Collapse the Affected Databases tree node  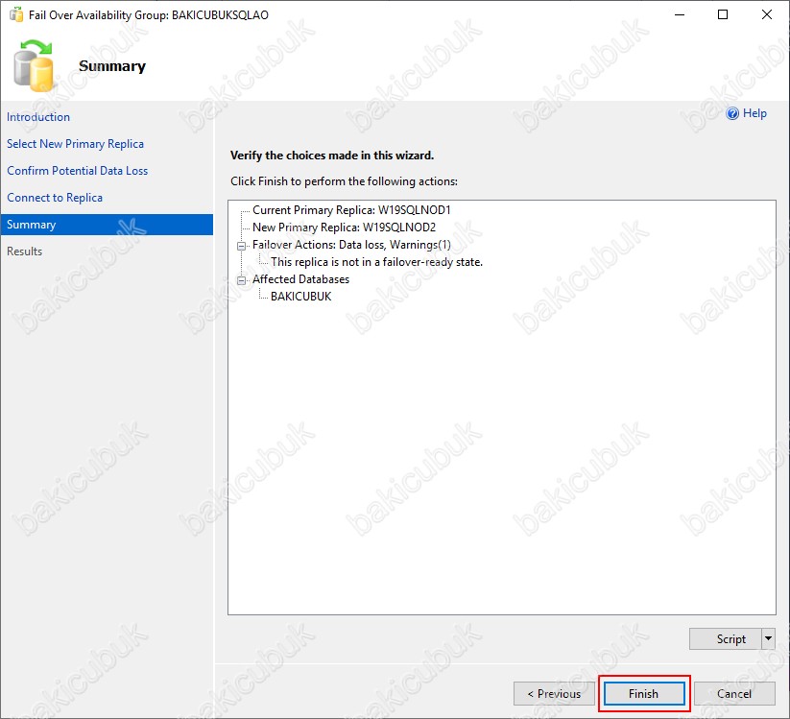click(241, 280)
